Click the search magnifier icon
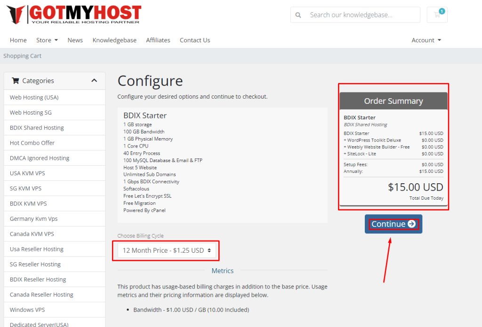Image resolution: width=482 pixels, height=327 pixels. point(298,15)
